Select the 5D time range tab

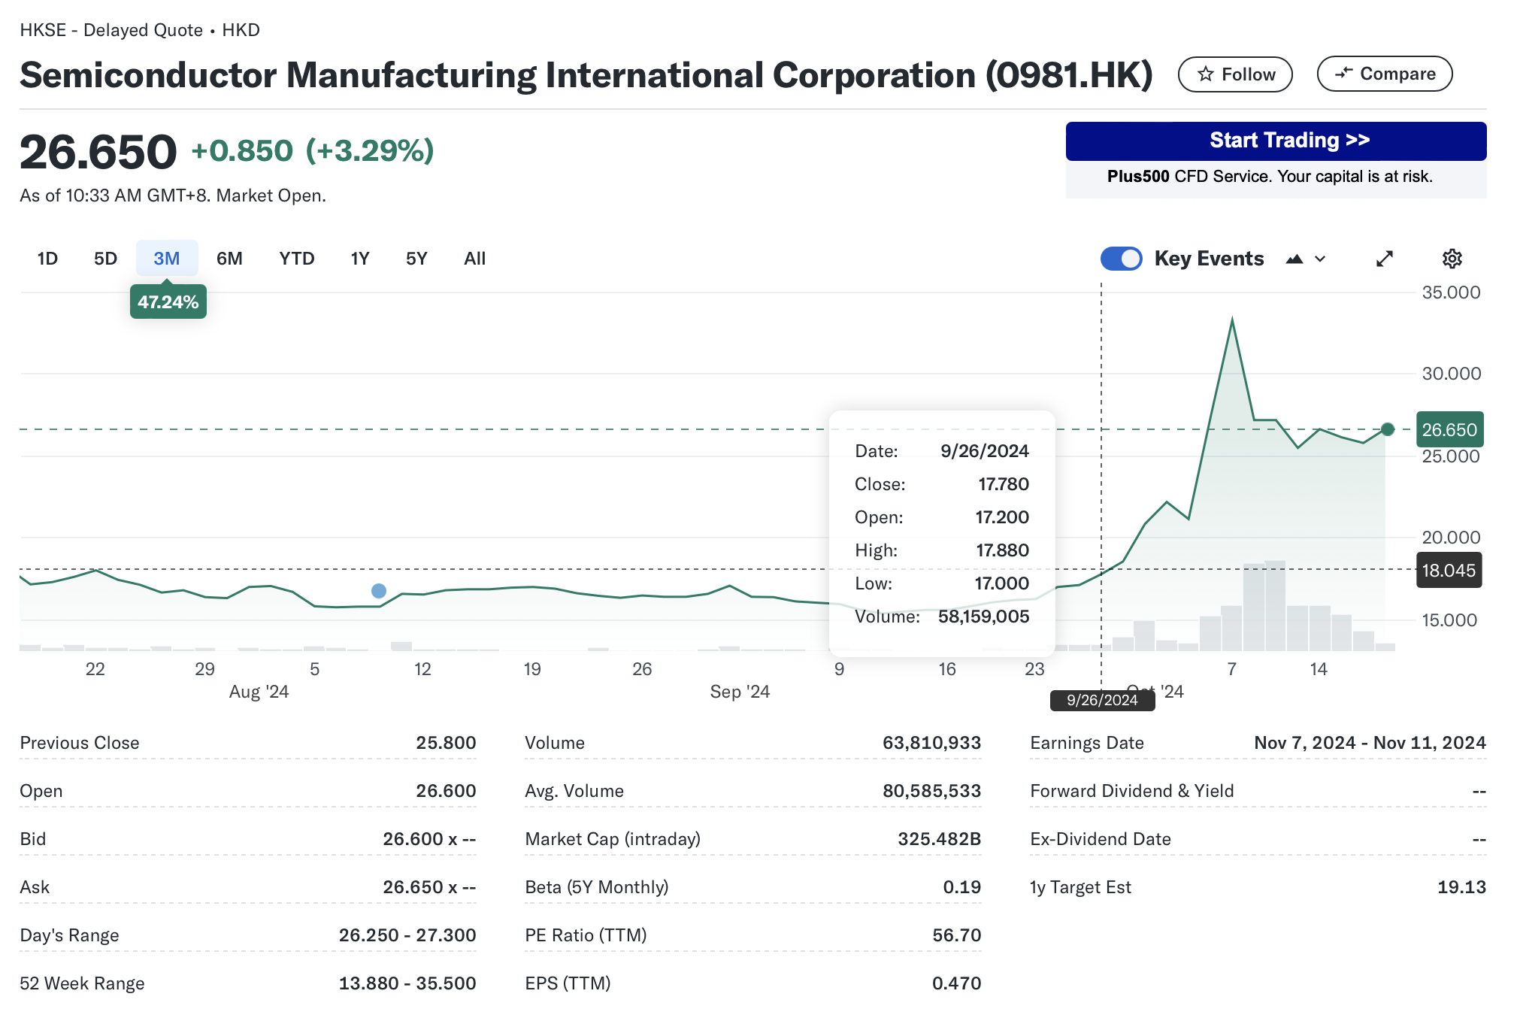(105, 259)
